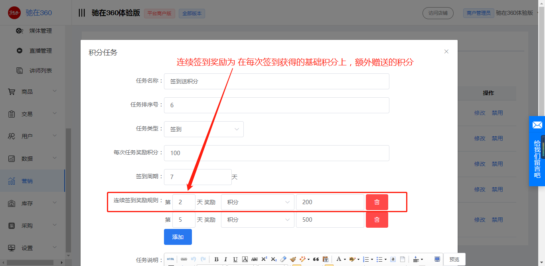Click the blue 添加 button
The image size is (545, 266).
pyautogui.click(x=178, y=237)
